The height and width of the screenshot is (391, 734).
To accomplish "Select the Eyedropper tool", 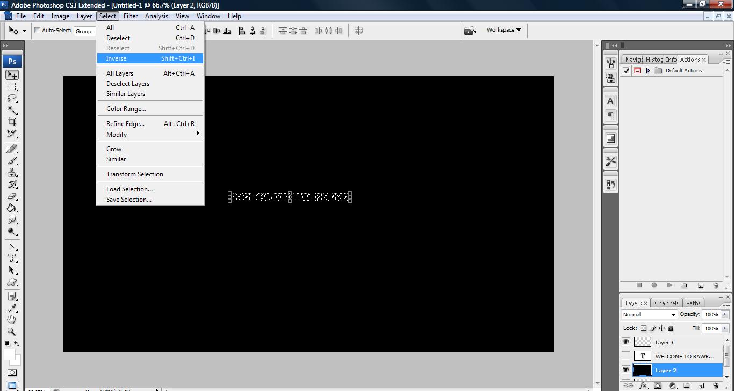I will click(12, 308).
